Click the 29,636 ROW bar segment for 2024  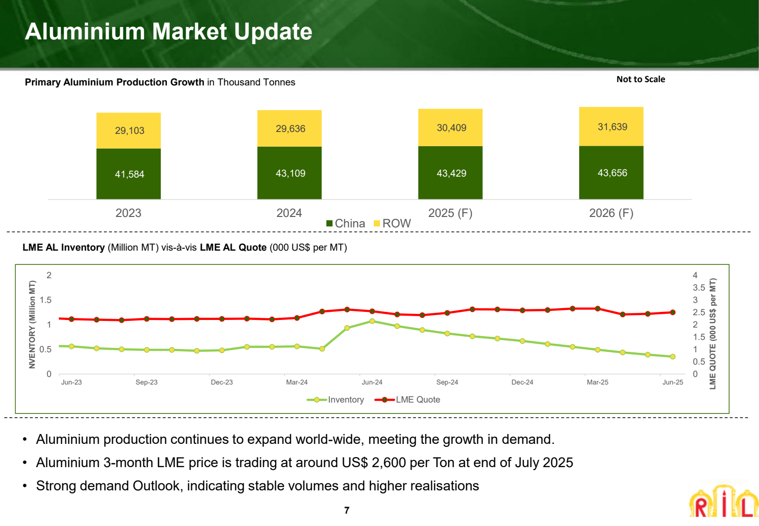[289, 129]
